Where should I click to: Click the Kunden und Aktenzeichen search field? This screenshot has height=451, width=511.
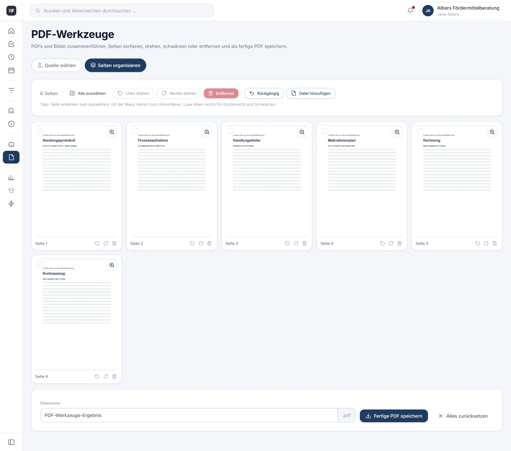(x=122, y=11)
